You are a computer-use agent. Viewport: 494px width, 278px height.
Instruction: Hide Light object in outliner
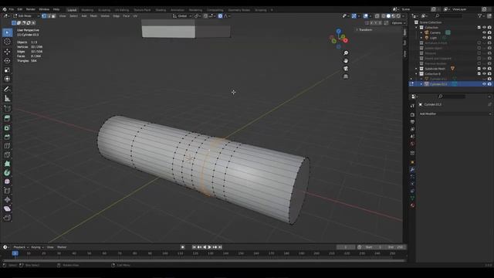484,38
